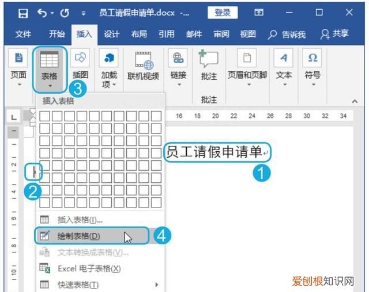
Task: Click the 告诉我 search box
Action: (x=287, y=34)
